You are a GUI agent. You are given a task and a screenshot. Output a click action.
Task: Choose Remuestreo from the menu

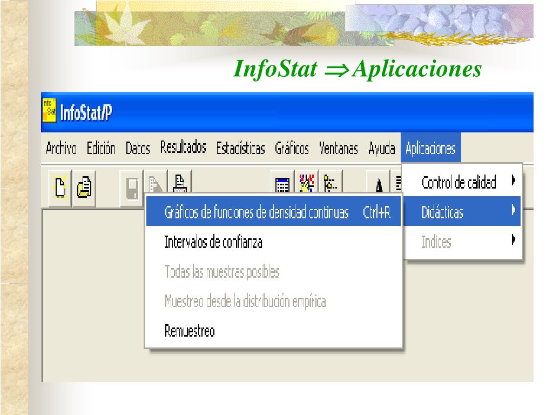273,331
